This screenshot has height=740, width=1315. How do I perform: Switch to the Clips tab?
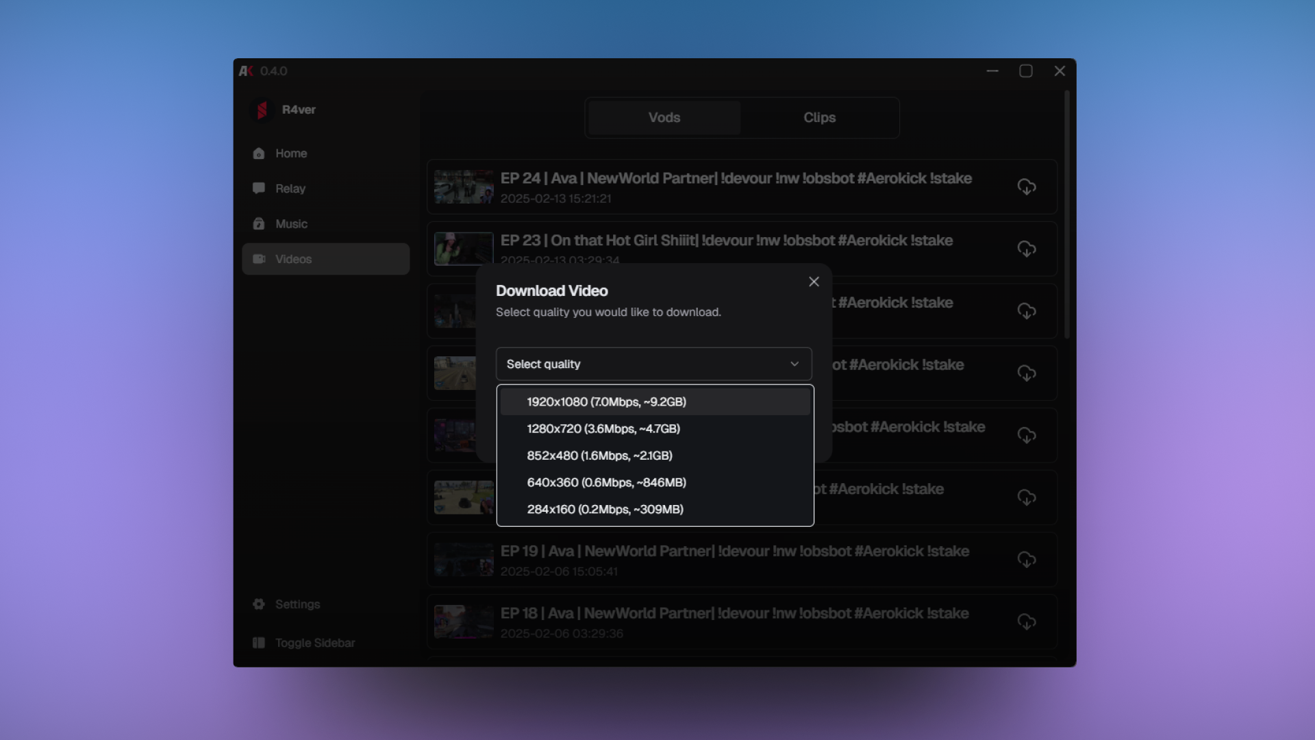point(819,117)
